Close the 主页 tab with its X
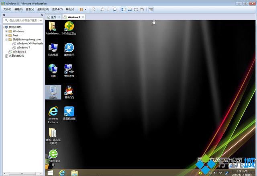This screenshot has height=176, width=257. [59, 17]
